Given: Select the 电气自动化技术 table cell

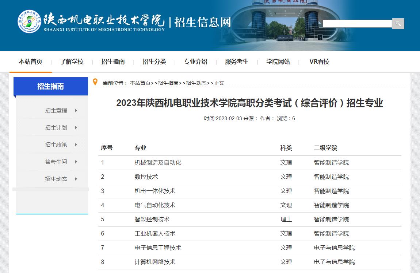Looking at the screenshot, I should click(x=155, y=205).
